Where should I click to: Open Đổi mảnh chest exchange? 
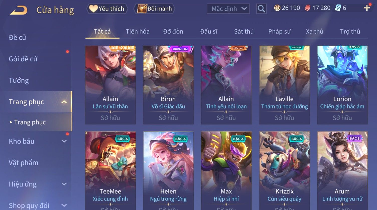[x=155, y=9]
